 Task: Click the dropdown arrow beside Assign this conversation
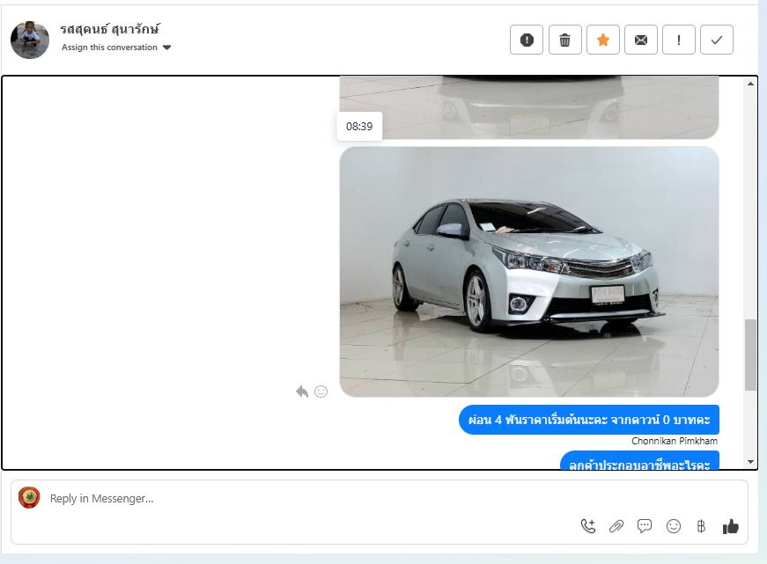click(x=167, y=48)
